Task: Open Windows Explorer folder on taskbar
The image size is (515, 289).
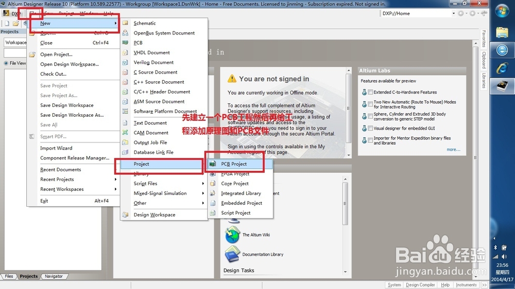Action: coord(502,32)
